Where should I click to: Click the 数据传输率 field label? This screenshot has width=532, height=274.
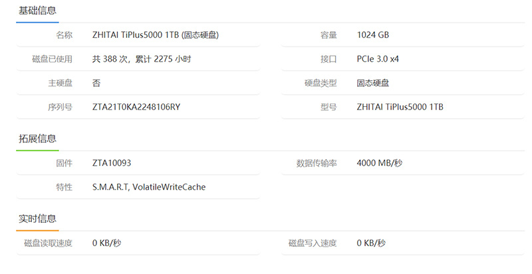click(317, 163)
